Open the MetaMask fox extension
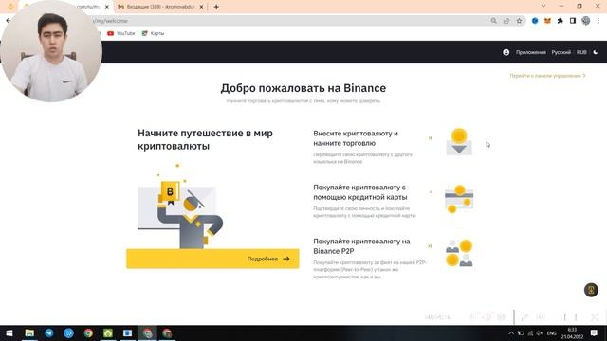 [x=547, y=21]
